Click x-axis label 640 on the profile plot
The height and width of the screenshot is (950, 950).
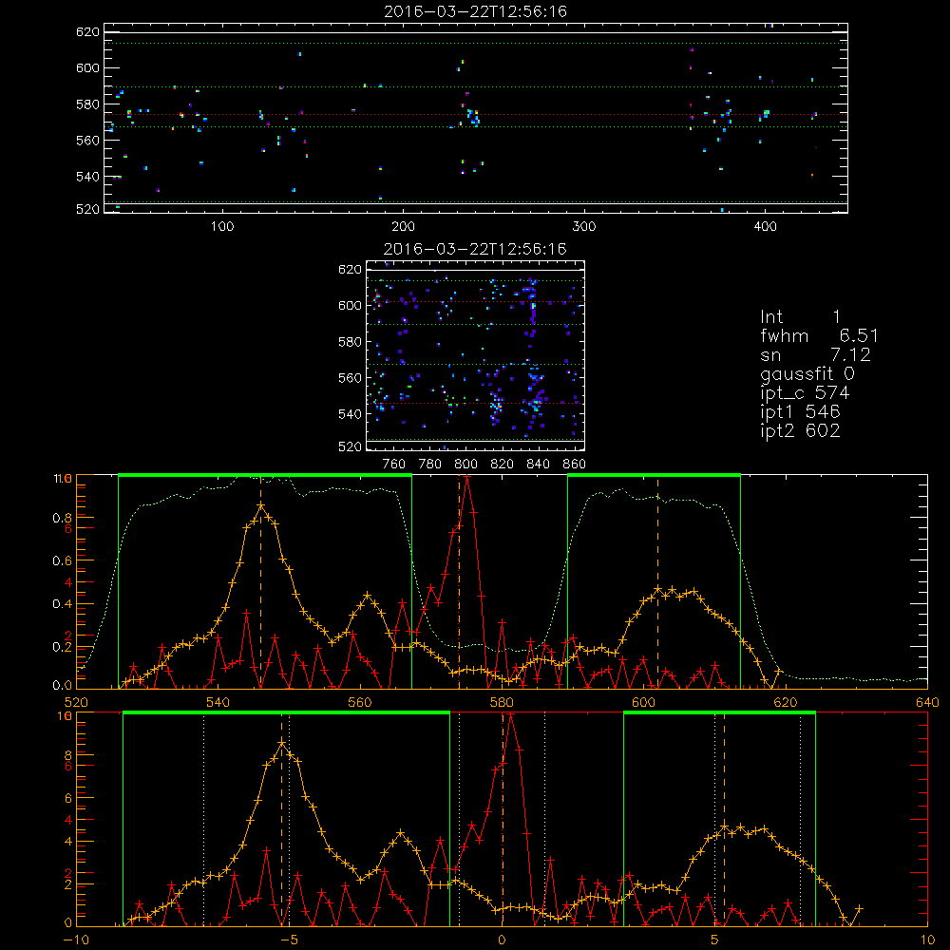[927, 703]
